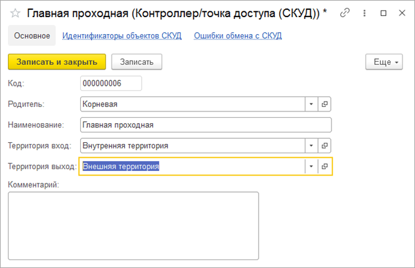415x268 pixels.
Task: Click into the Наименование text field
Action: pyautogui.click(x=205, y=125)
